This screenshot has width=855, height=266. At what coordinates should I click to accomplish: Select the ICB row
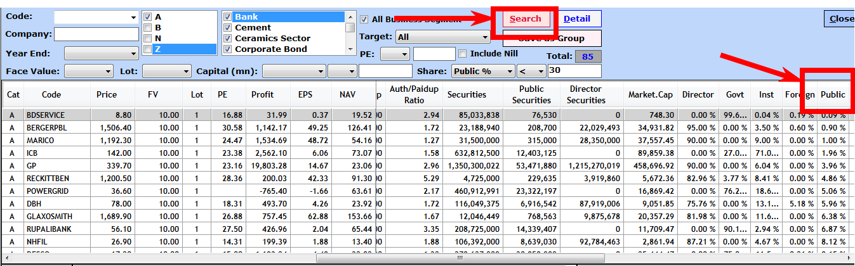426,153
